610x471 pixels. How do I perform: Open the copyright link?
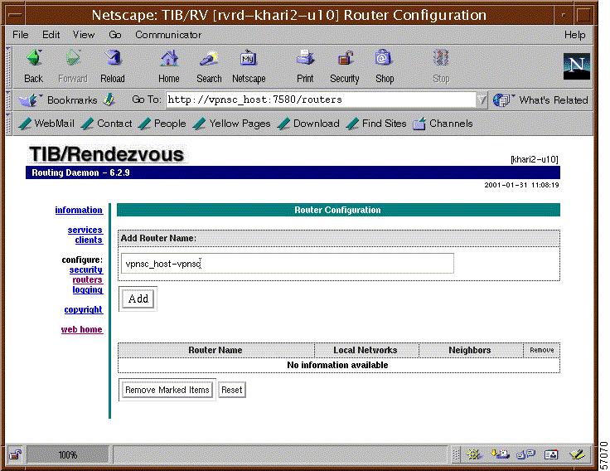click(83, 309)
